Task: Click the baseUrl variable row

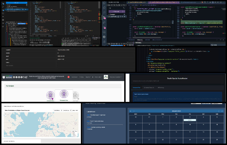Action: pos(68,50)
